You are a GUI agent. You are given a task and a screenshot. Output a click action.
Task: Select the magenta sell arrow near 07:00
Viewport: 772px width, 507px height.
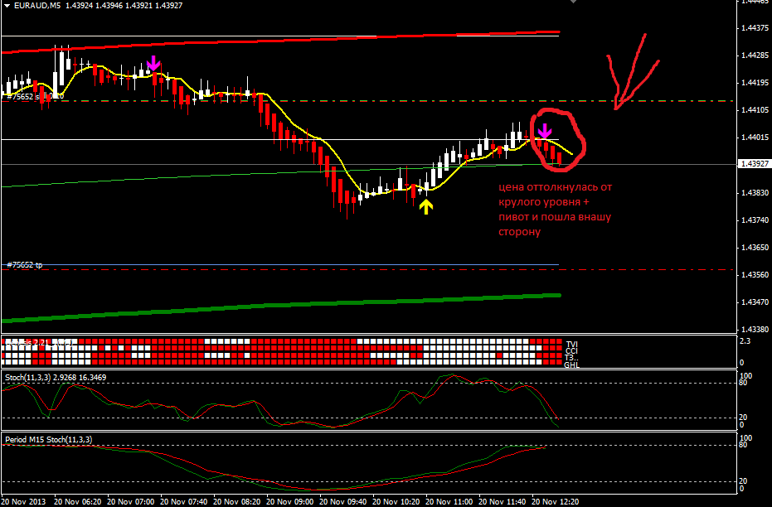click(x=153, y=63)
